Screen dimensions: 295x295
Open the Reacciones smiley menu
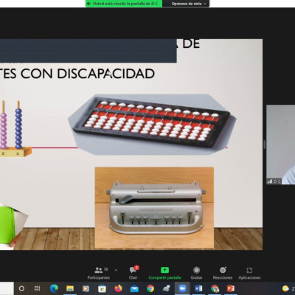tap(223, 273)
